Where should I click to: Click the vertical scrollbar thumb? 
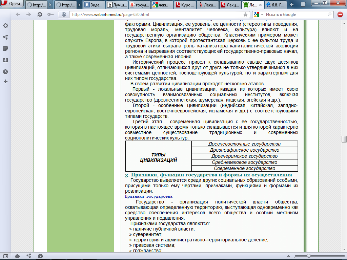(344, 139)
